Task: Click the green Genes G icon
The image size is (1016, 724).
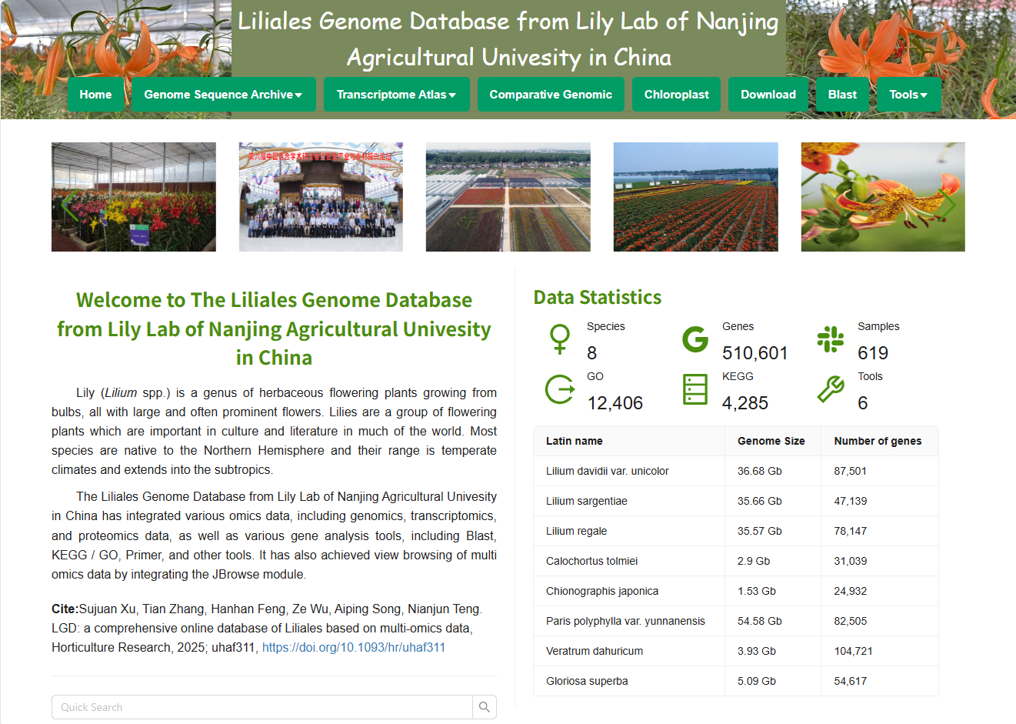Action: coord(695,339)
